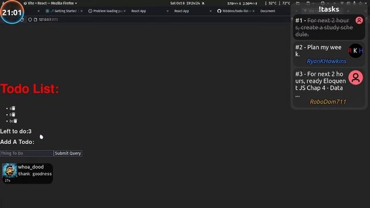Click the warning icon on Problem loading tab
This screenshot has height=208, width=370.
click(x=90, y=11)
